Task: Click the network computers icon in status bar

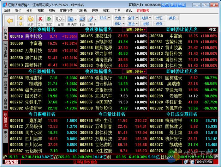Action: point(186,162)
